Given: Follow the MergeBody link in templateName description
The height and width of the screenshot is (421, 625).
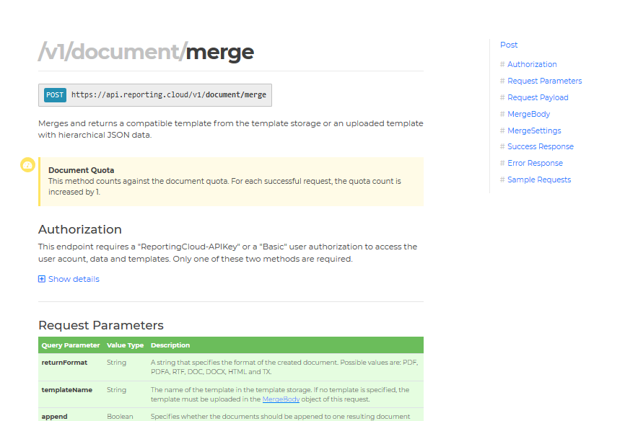Looking at the screenshot, I should [x=281, y=399].
